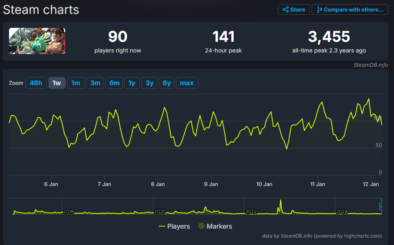Image resolution: width=394 pixels, height=245 pixels.
Task: Pick the 3y zoom range
Action: click(150, 83)
